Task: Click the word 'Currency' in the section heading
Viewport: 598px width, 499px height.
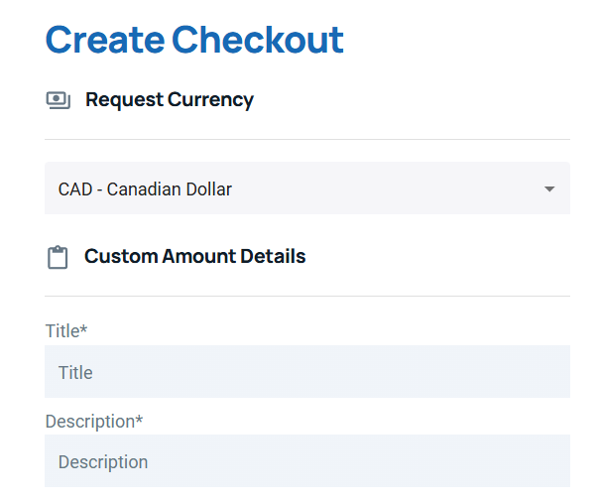Action: 210,100
